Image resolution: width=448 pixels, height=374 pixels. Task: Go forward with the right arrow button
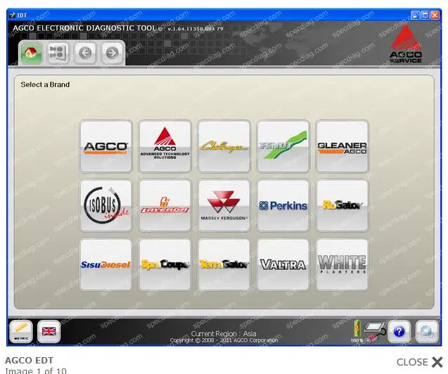[x=112, y=53]
